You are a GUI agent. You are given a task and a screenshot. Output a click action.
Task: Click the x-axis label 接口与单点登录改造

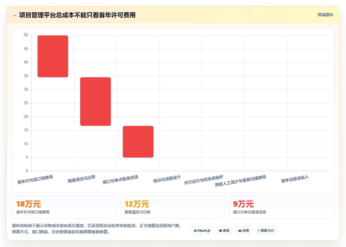(120, 179)
